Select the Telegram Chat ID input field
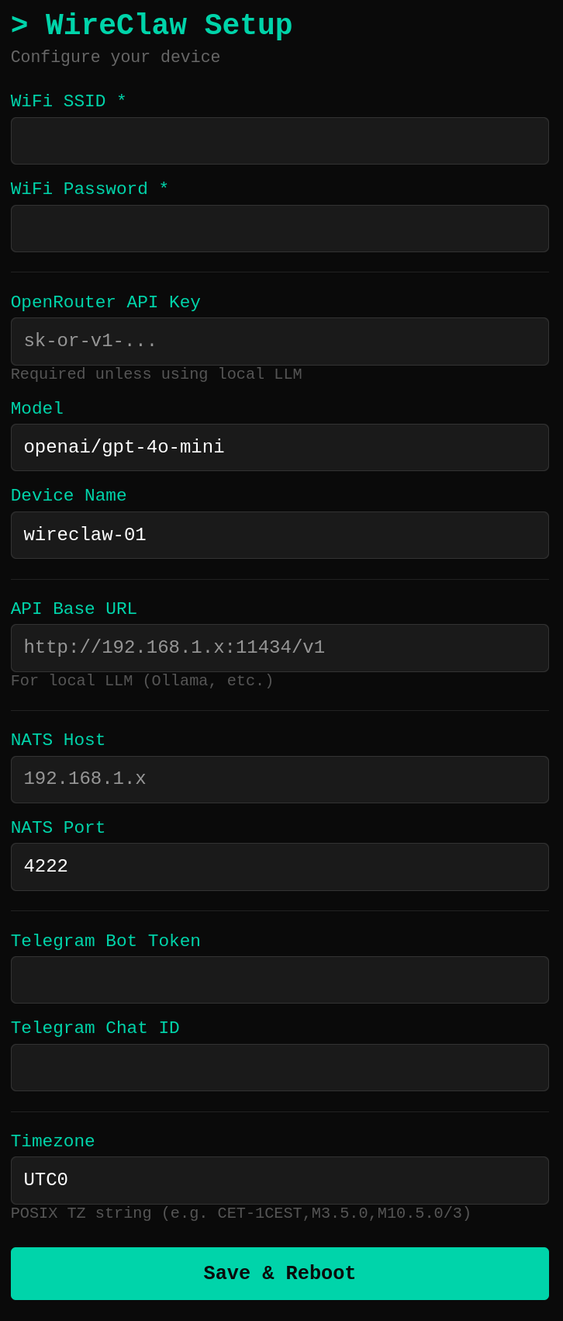This screenshot has width=563, height=1321. coord(280,1067)
